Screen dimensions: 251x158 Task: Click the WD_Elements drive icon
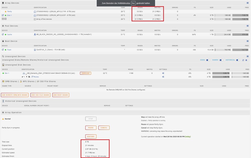24,73
